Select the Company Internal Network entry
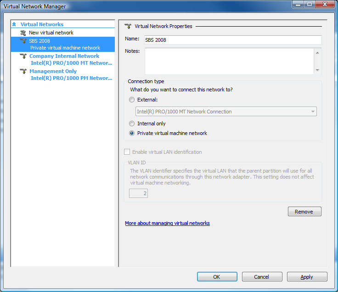 [63, 60]
